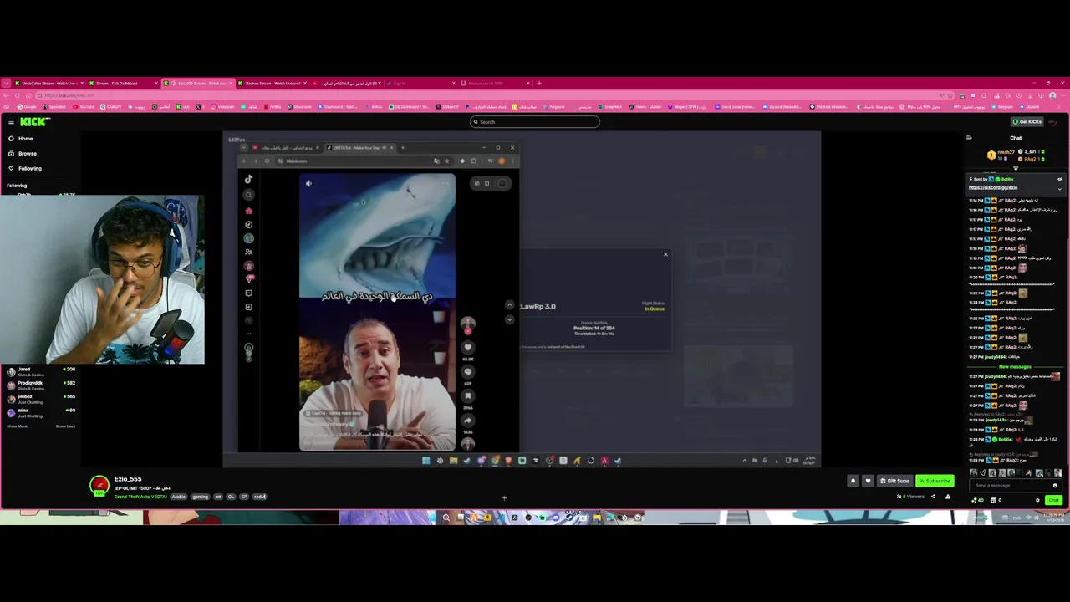
Task: Open Following in Kick sidebar
Action: (x=28, y=168)
